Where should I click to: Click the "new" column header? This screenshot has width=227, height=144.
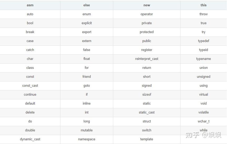coord(147,5)
